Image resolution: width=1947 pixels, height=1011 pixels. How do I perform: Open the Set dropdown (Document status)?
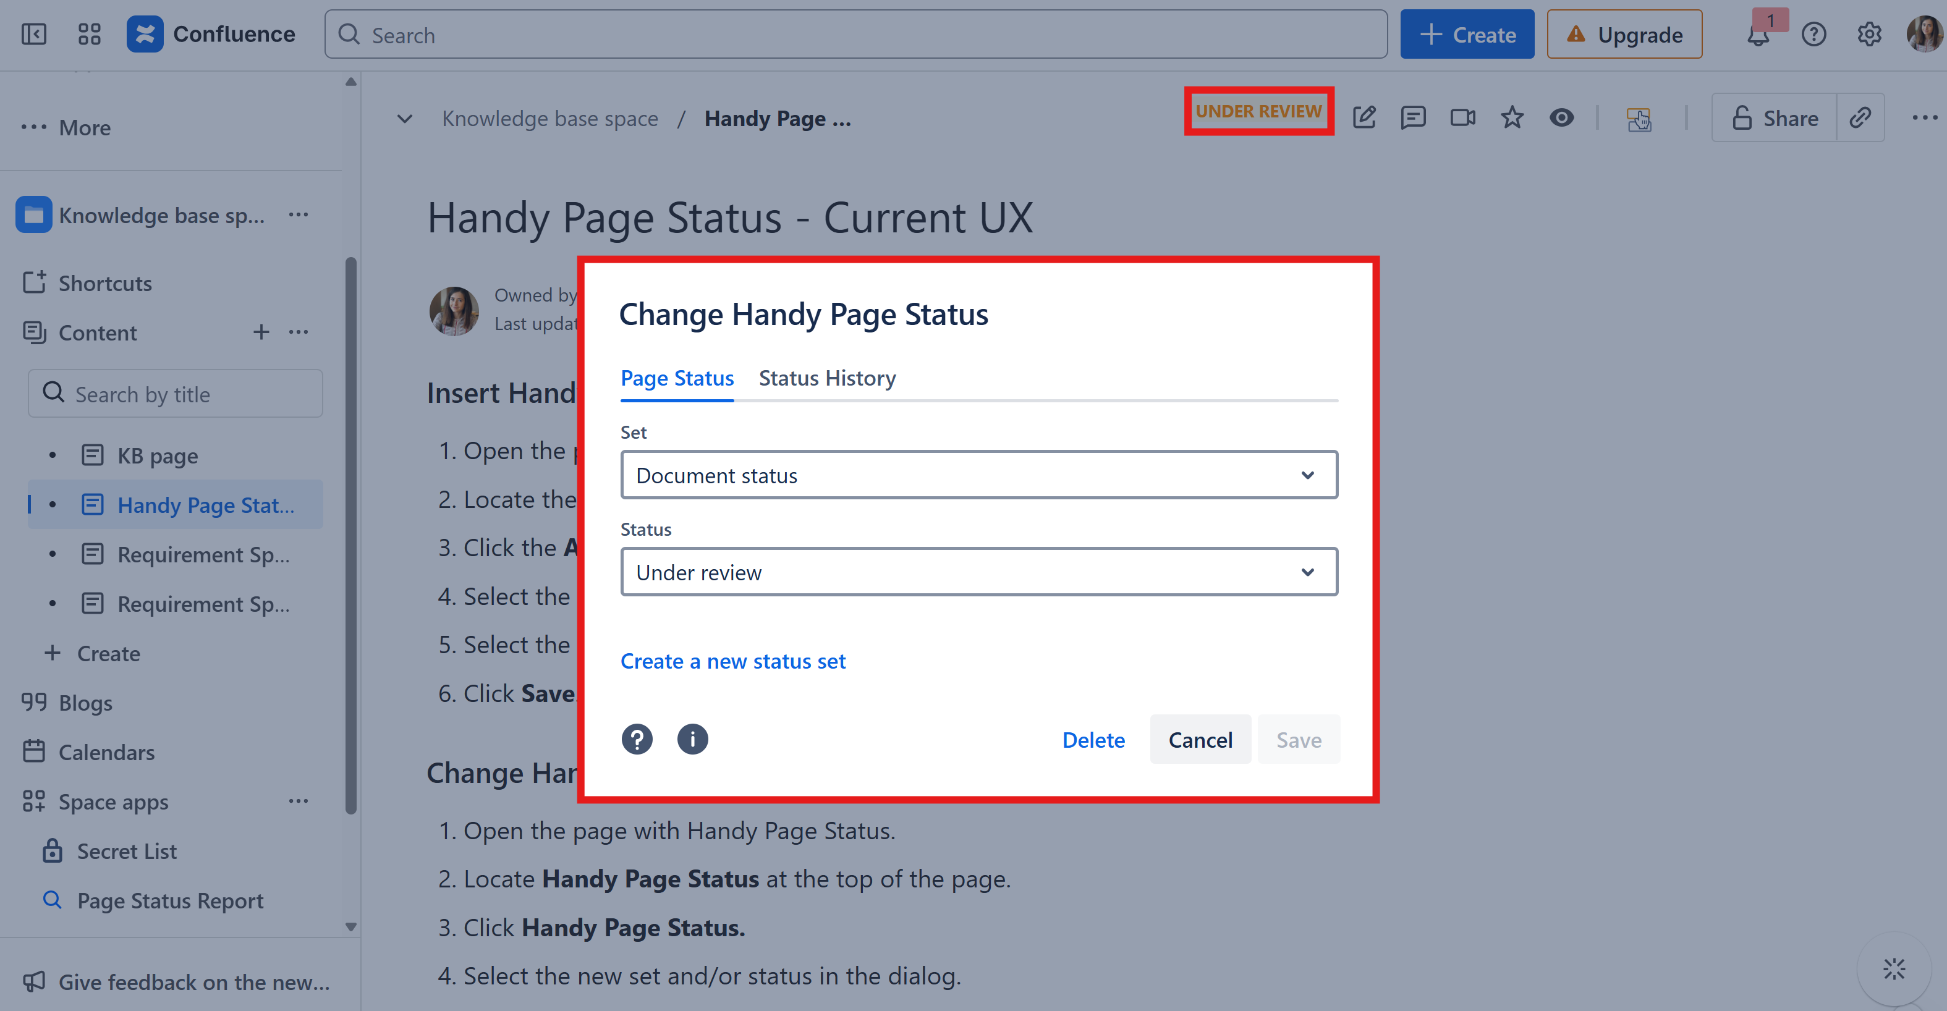(978, 475)
